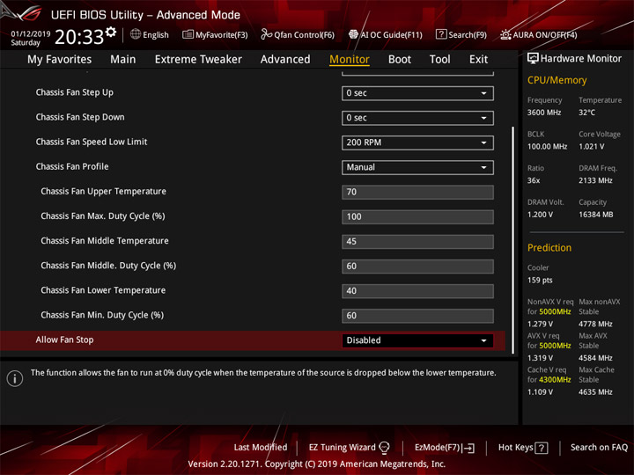Select the Allow Fan Stop row label
This screenshot has width=634, height=475.
64,340
